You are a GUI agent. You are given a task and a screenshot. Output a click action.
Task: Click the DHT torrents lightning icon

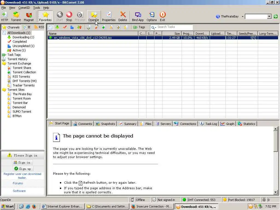tap(118, 27)
